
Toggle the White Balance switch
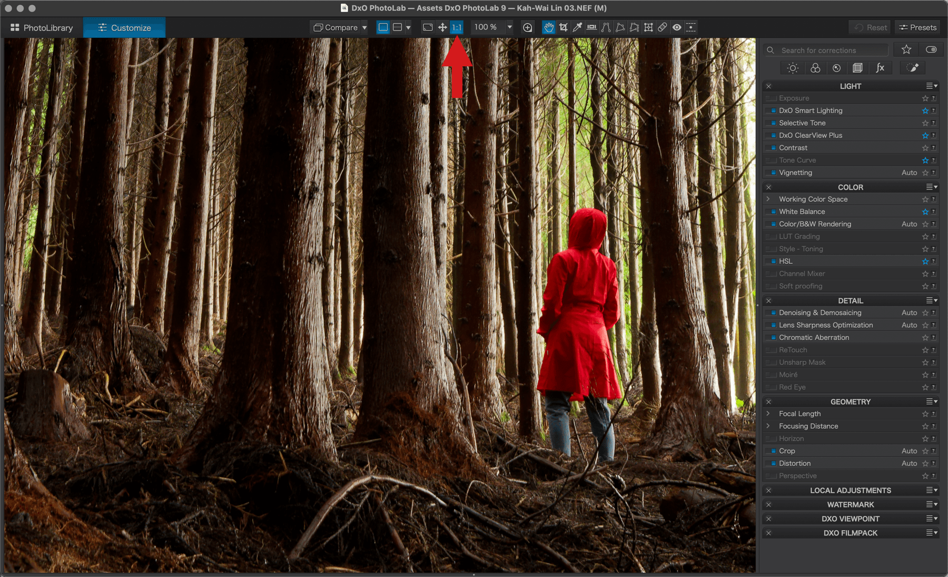[772, 212]
